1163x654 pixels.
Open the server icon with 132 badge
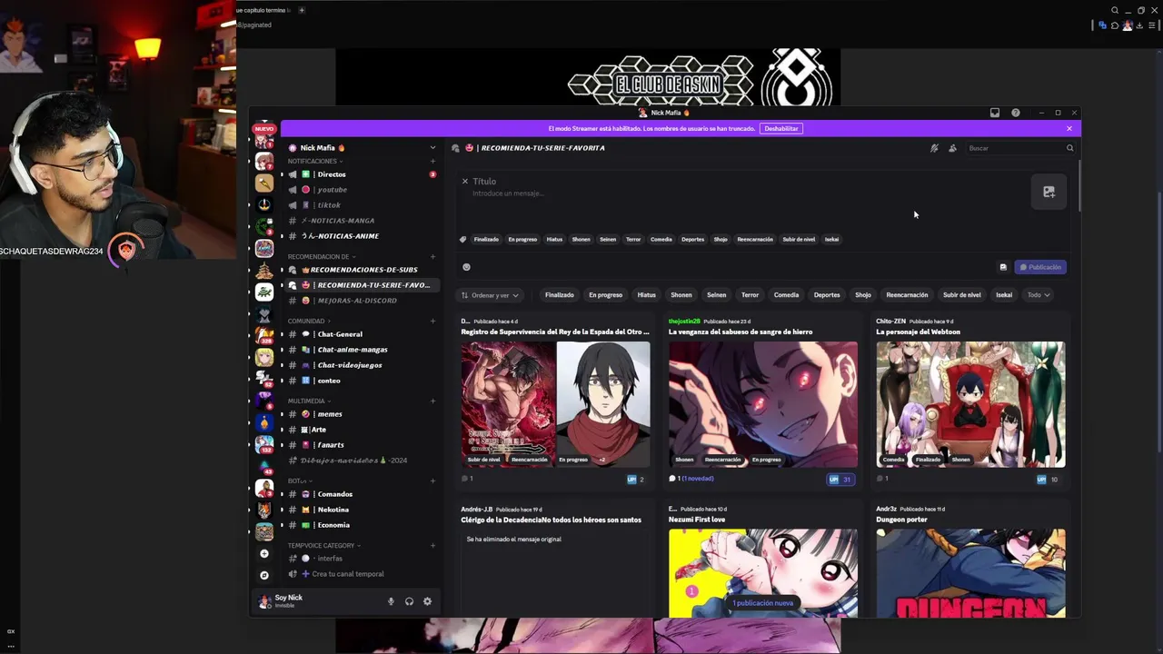coord(264,444)
